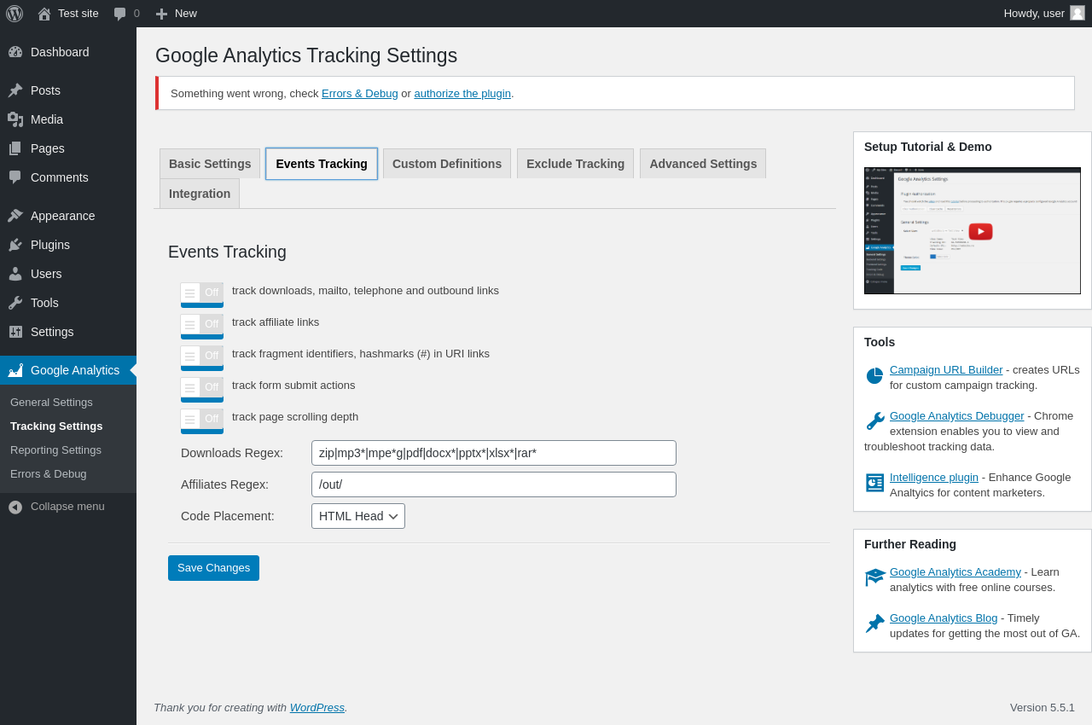This screenshot has height=725, width=1092.
Task: Click the Test site name in admin bar
Action: (78, 14)
